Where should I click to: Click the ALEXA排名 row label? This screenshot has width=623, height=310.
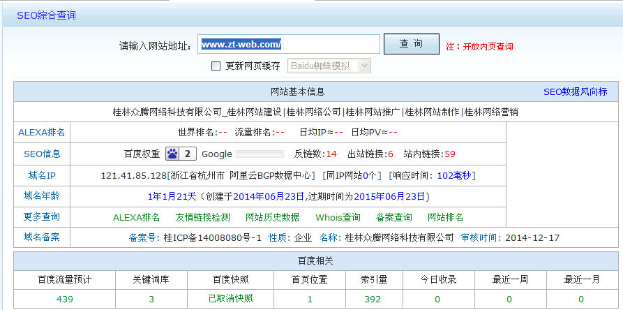(x=41, y=133)
